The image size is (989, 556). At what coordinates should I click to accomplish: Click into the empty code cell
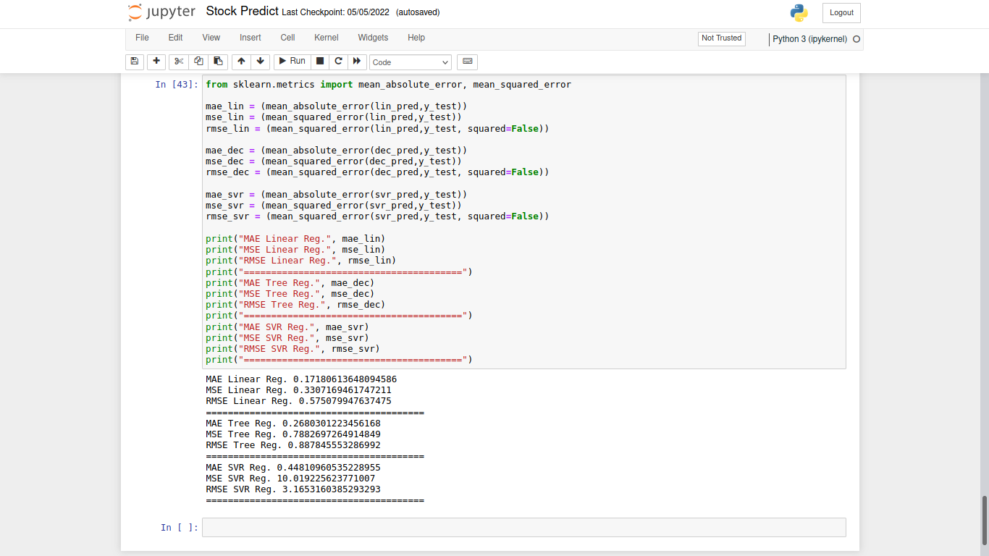click(523, 527)
